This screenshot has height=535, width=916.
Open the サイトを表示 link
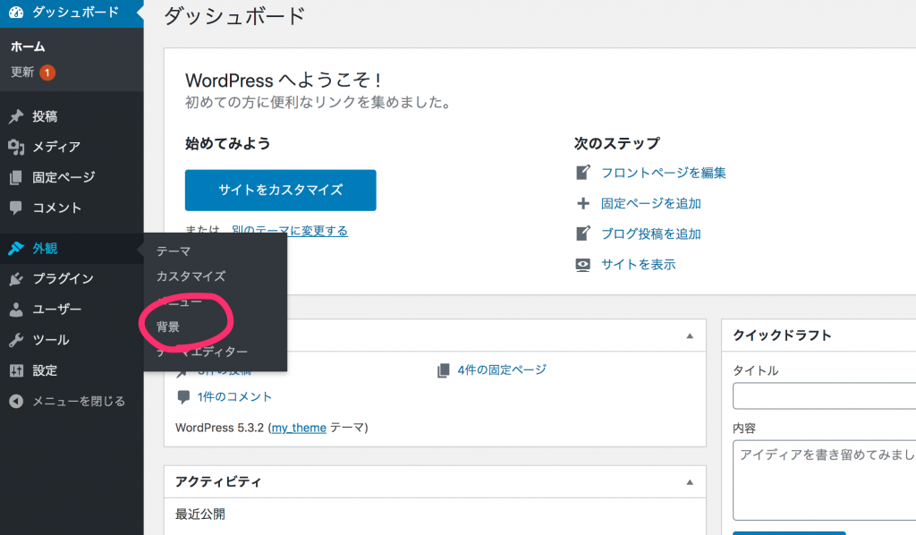pyautogui.click(x=639, y=265)
